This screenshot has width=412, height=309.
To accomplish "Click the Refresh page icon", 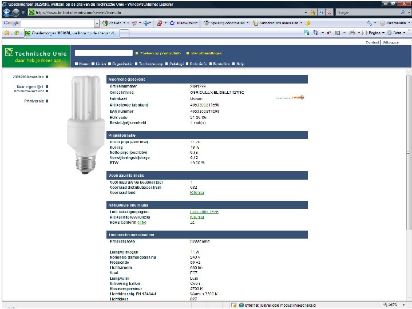I will tap(322, 13).
